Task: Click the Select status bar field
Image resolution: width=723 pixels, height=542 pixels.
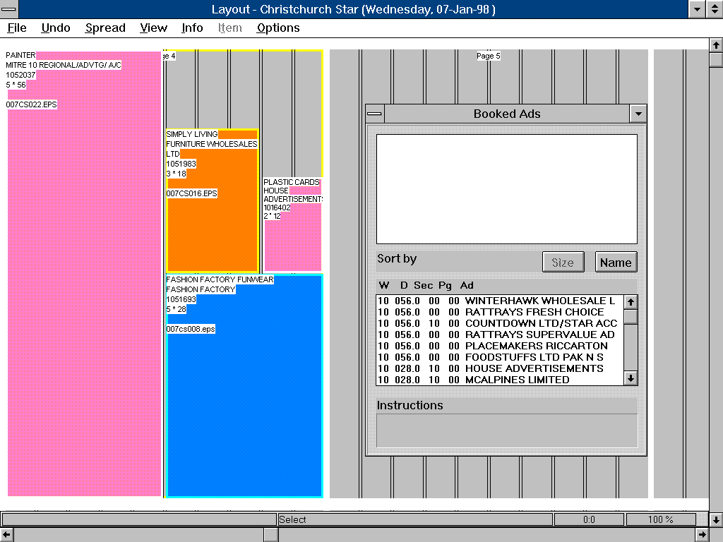Action: pos(415,519)
